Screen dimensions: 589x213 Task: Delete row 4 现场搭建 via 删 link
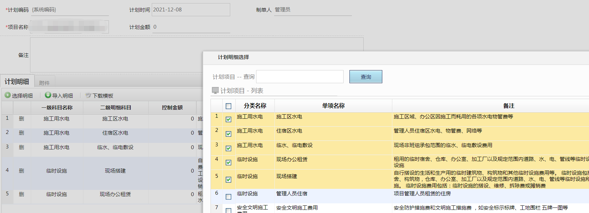[21, 171]
